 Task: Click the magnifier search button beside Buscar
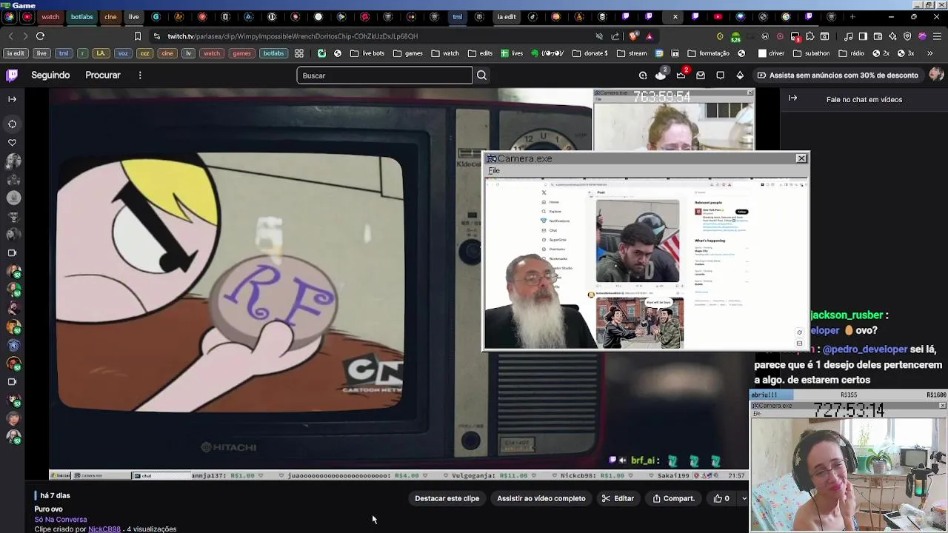click(x=481, y=76)
